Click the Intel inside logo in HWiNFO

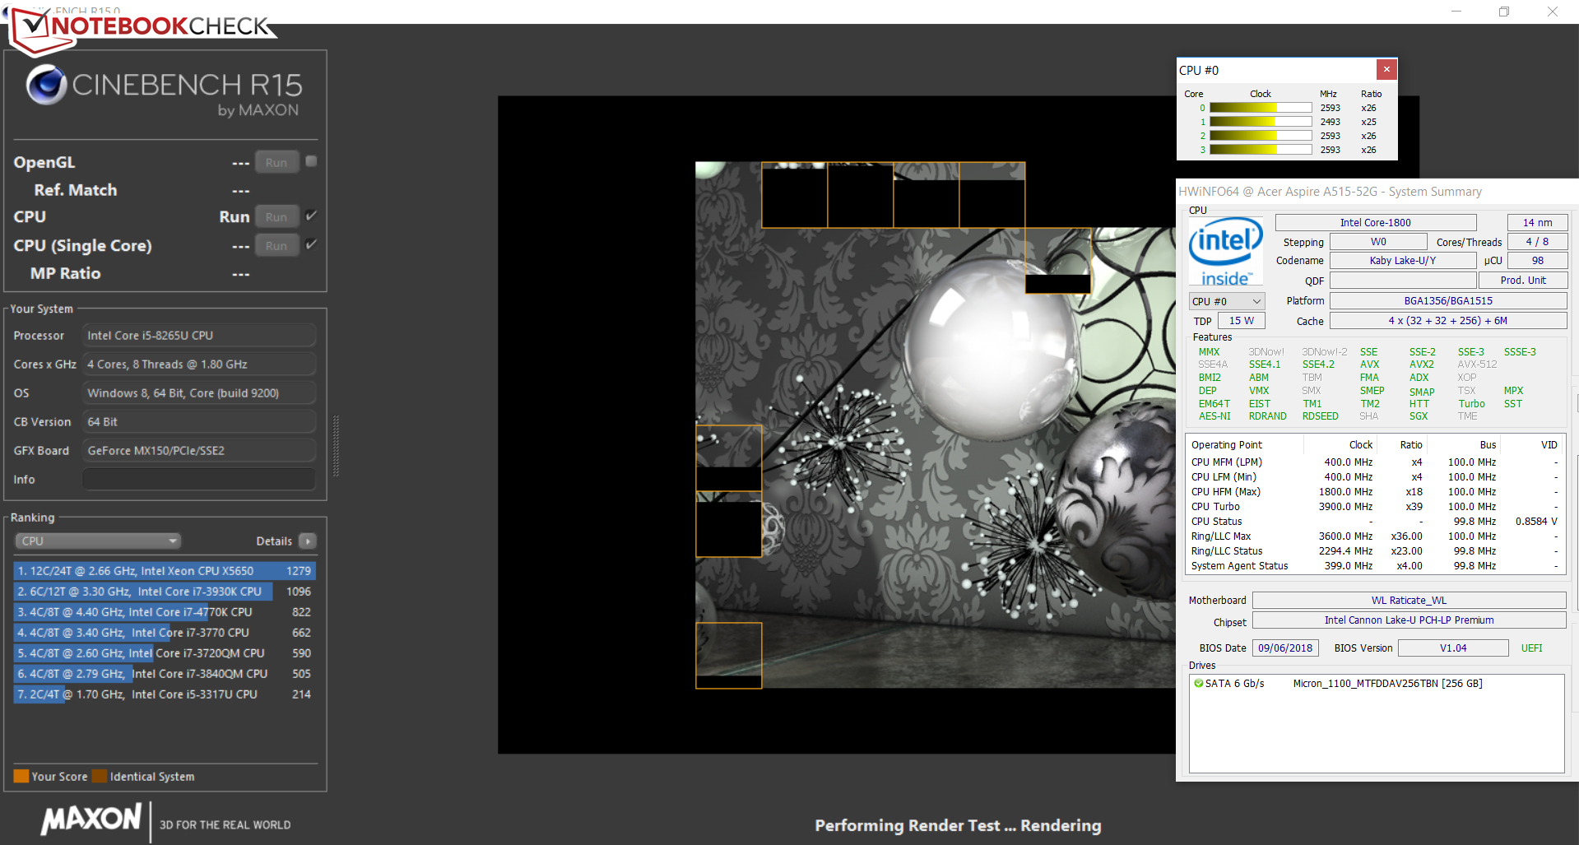tap(1225, 252)
